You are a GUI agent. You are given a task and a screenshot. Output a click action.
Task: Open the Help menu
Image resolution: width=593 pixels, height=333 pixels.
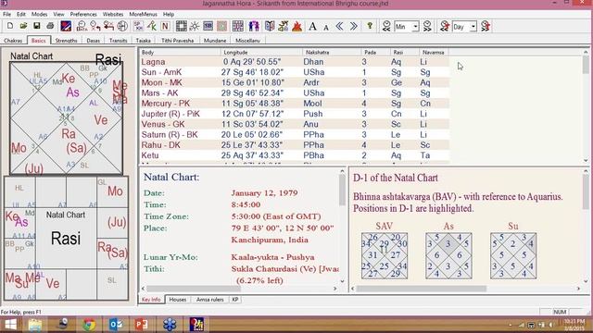pos(169,14)
